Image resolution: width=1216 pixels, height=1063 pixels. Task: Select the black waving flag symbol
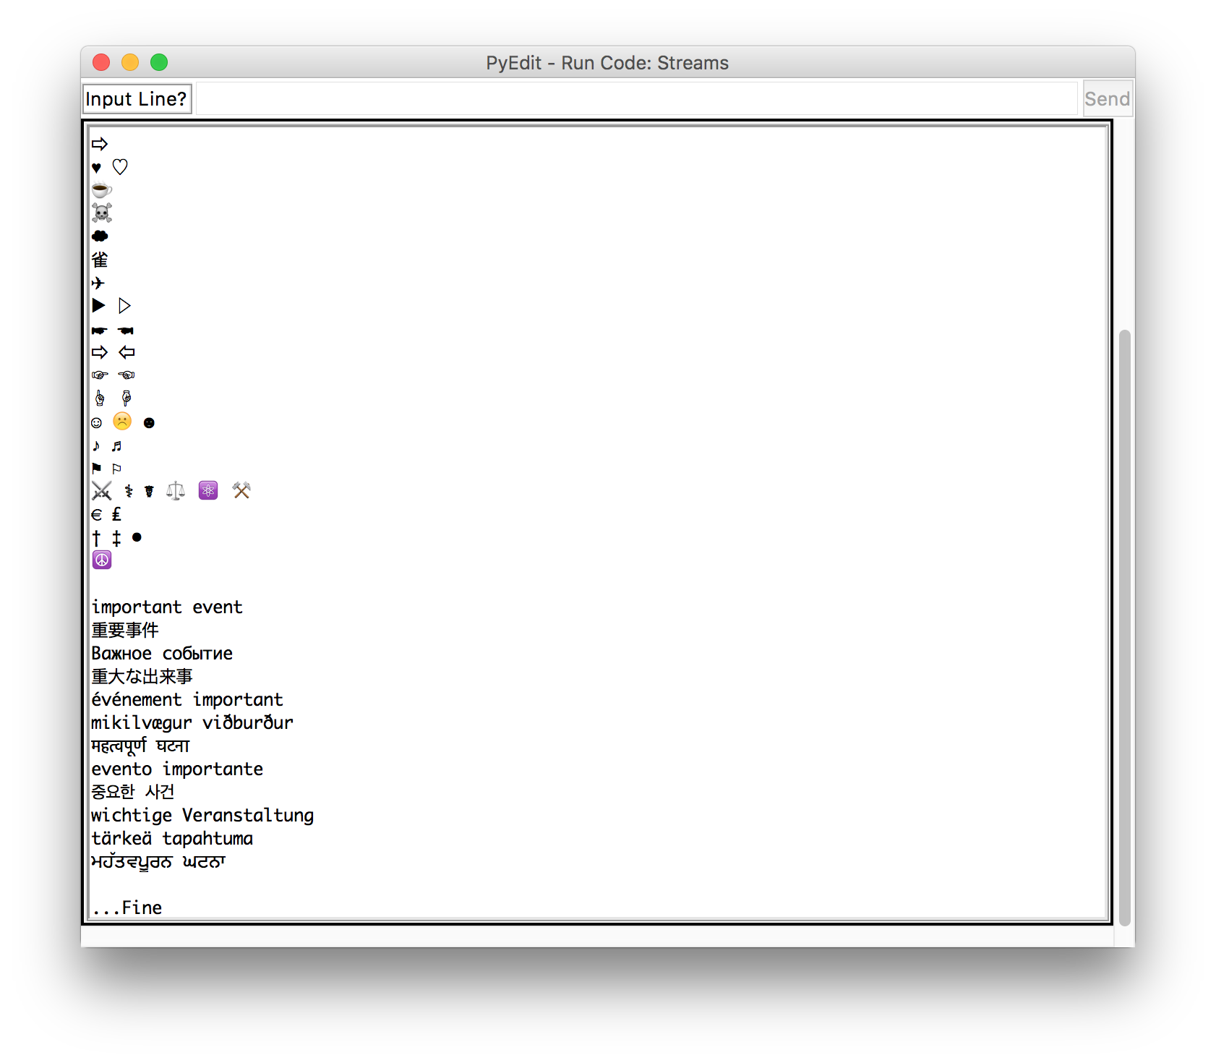click(96, 469)
